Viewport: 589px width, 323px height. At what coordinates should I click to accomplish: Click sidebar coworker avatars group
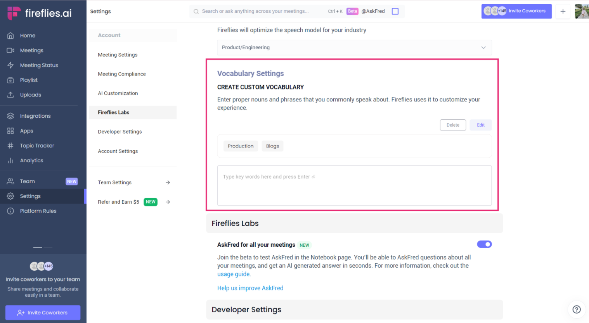tap(42, 266)
